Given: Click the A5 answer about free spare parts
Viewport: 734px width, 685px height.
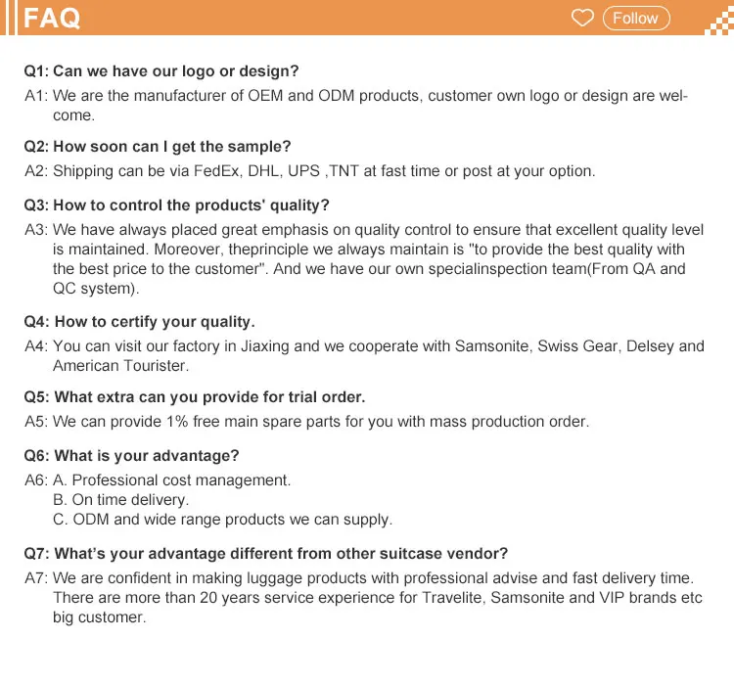Looking at the screenshot, I should point(307,422).
